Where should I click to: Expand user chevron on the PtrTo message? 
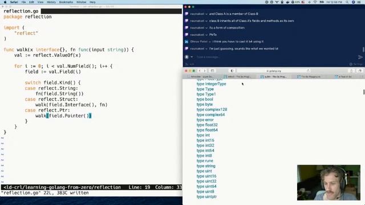click(x=206, y=35)
